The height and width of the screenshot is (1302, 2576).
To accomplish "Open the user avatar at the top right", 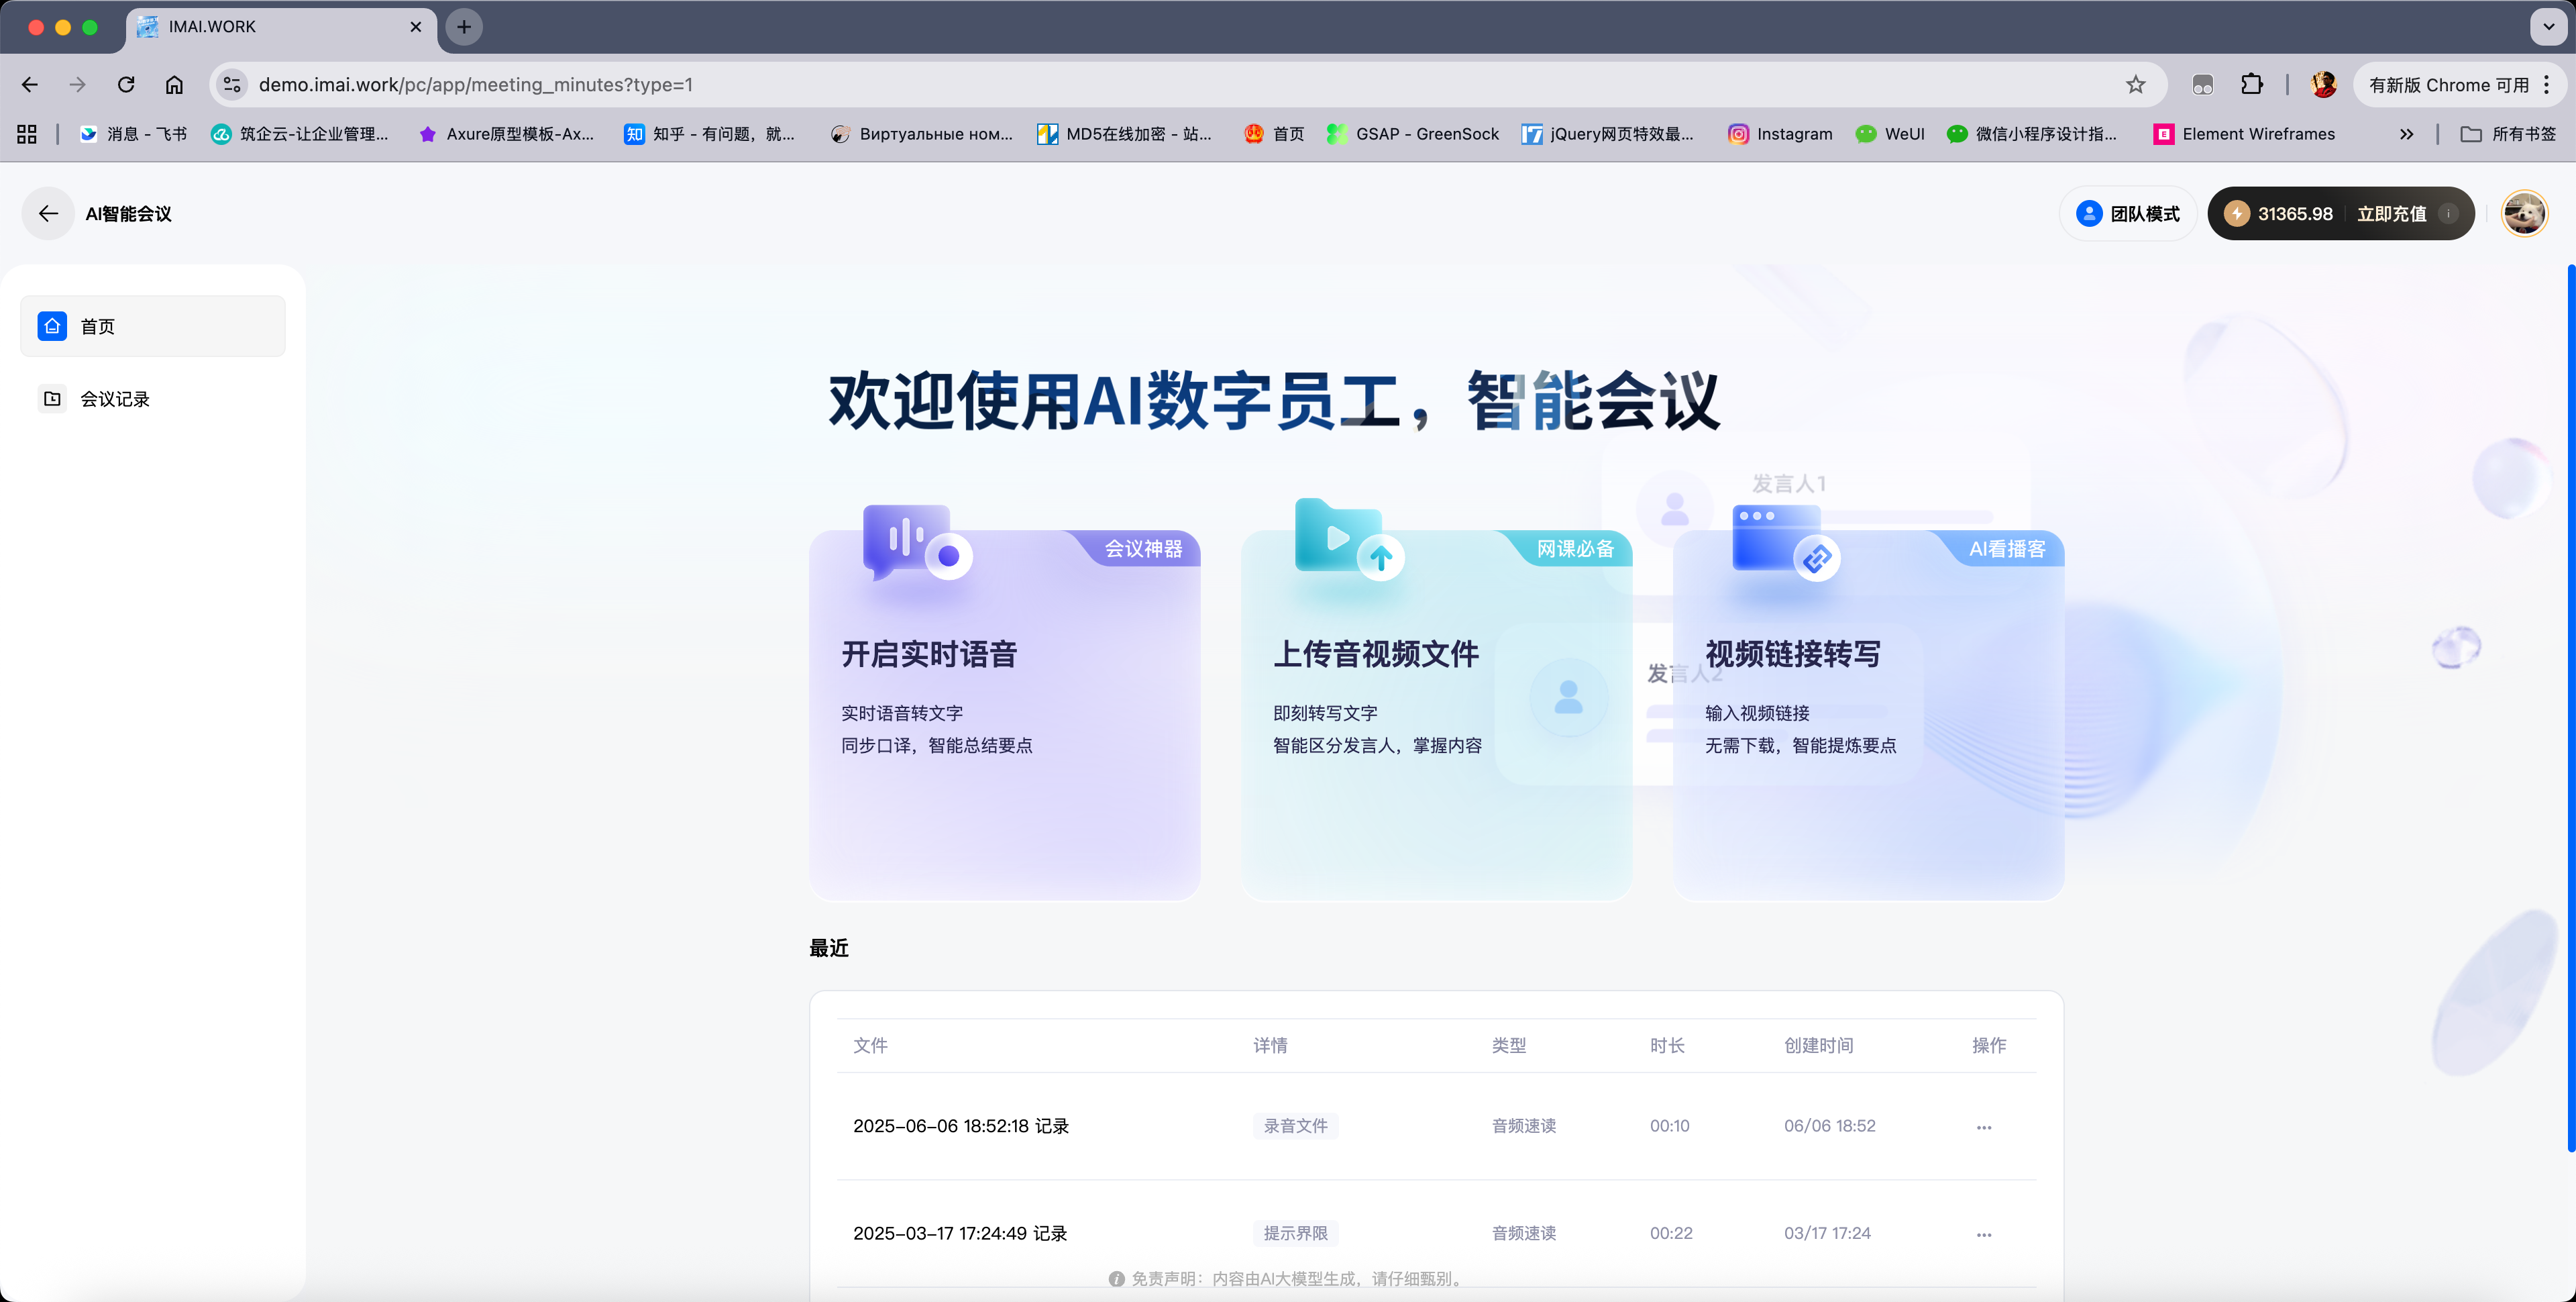I will point(2524,213).
